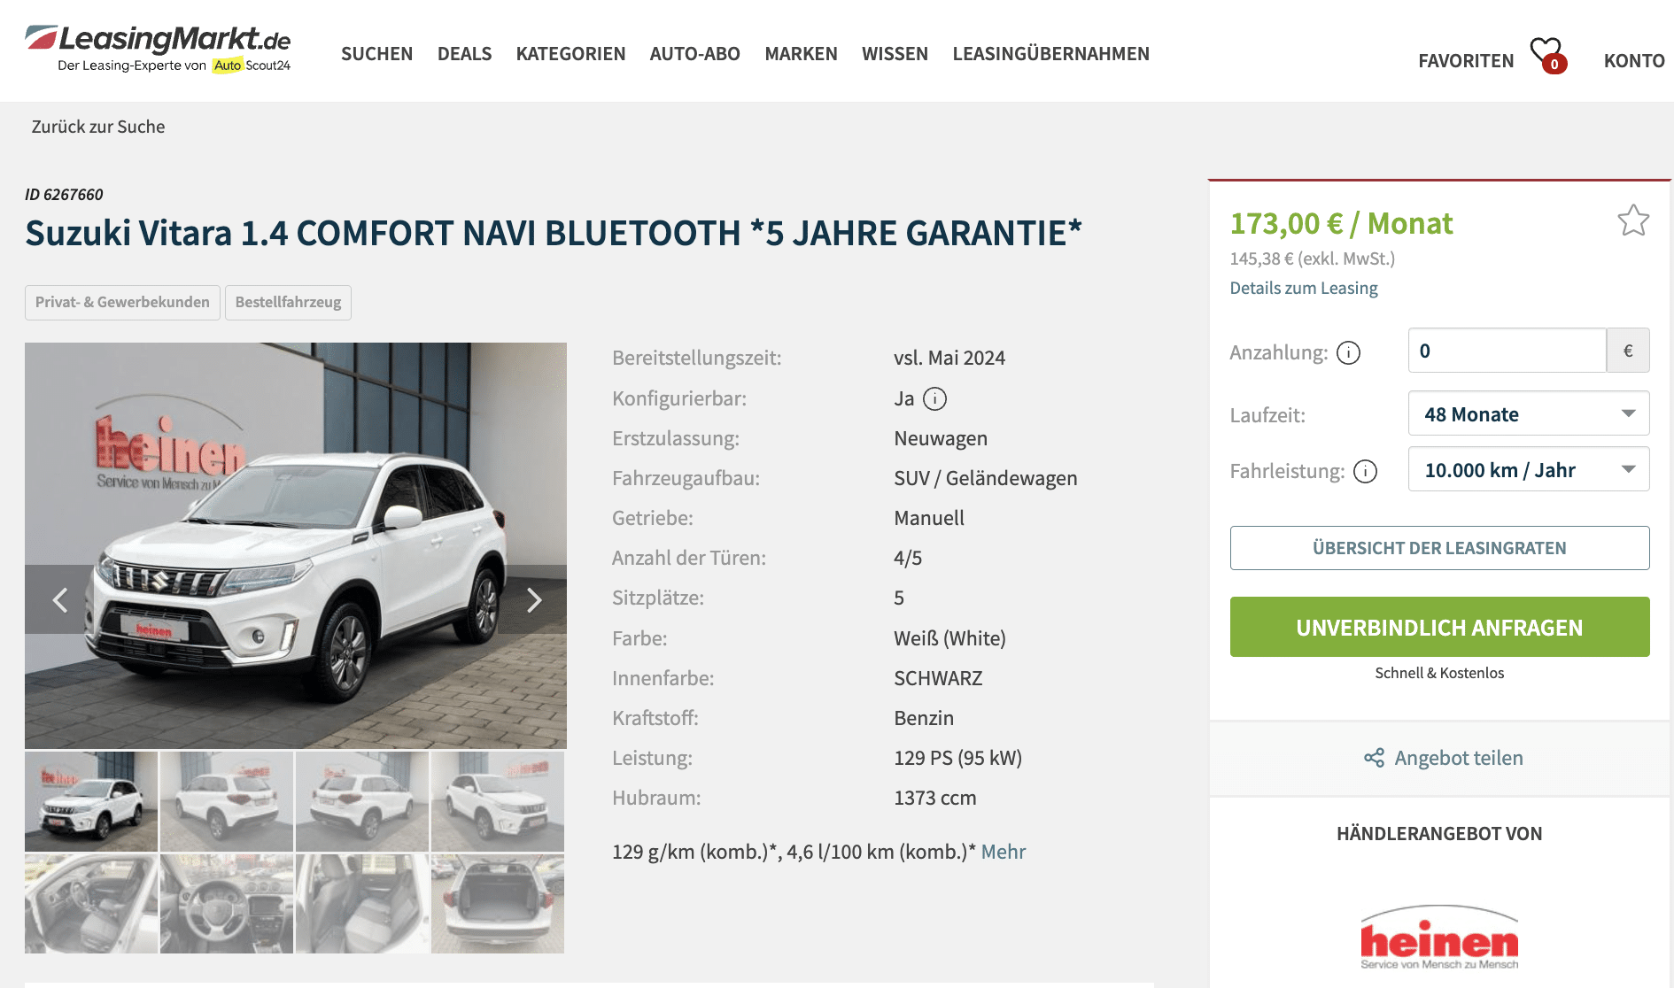Click the 145,38 € (exkl. MwSt.) text
The height and width of the screenshot is (988, 1674).
1312,259
